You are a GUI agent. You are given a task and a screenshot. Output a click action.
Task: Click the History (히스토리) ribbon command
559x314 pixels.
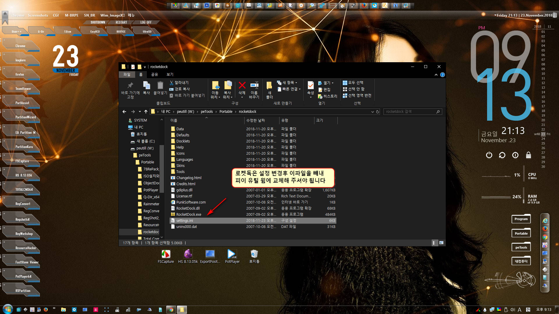[x=328, y=96]
